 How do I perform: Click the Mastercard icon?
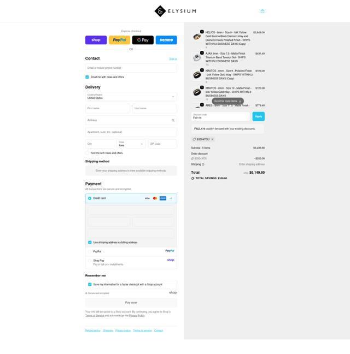pyautogui.click(x=155, y=198)
